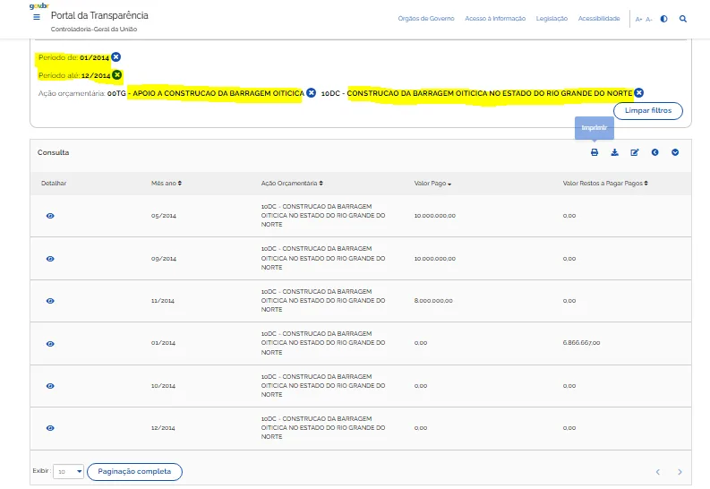
Task: Toggle high contrast mode icon
Action: (x=663, y=19)
